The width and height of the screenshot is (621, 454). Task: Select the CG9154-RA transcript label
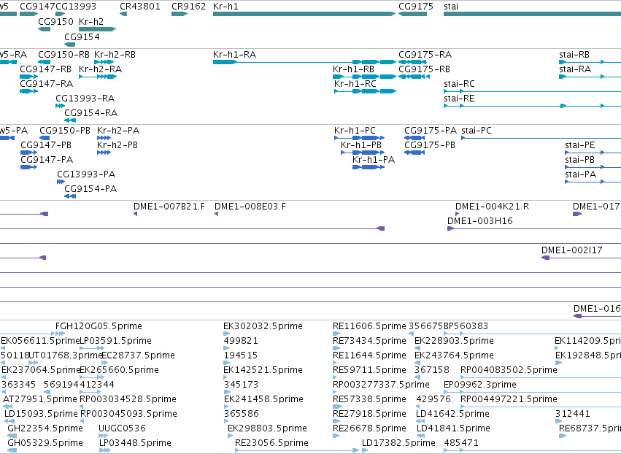tap(90, 113)
